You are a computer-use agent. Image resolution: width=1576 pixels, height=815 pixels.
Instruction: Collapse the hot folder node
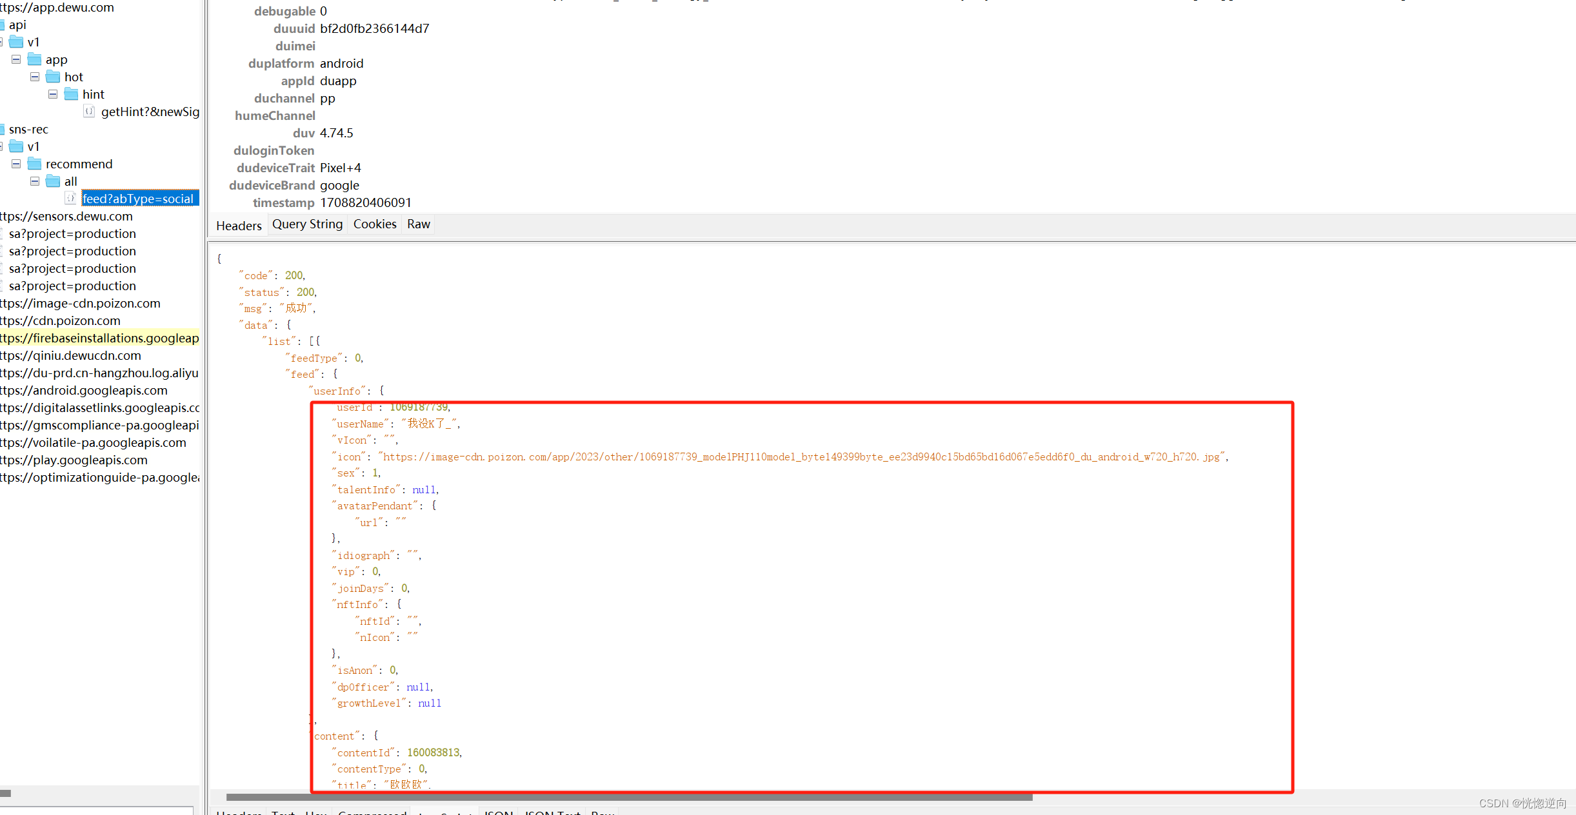pos(35,77)
